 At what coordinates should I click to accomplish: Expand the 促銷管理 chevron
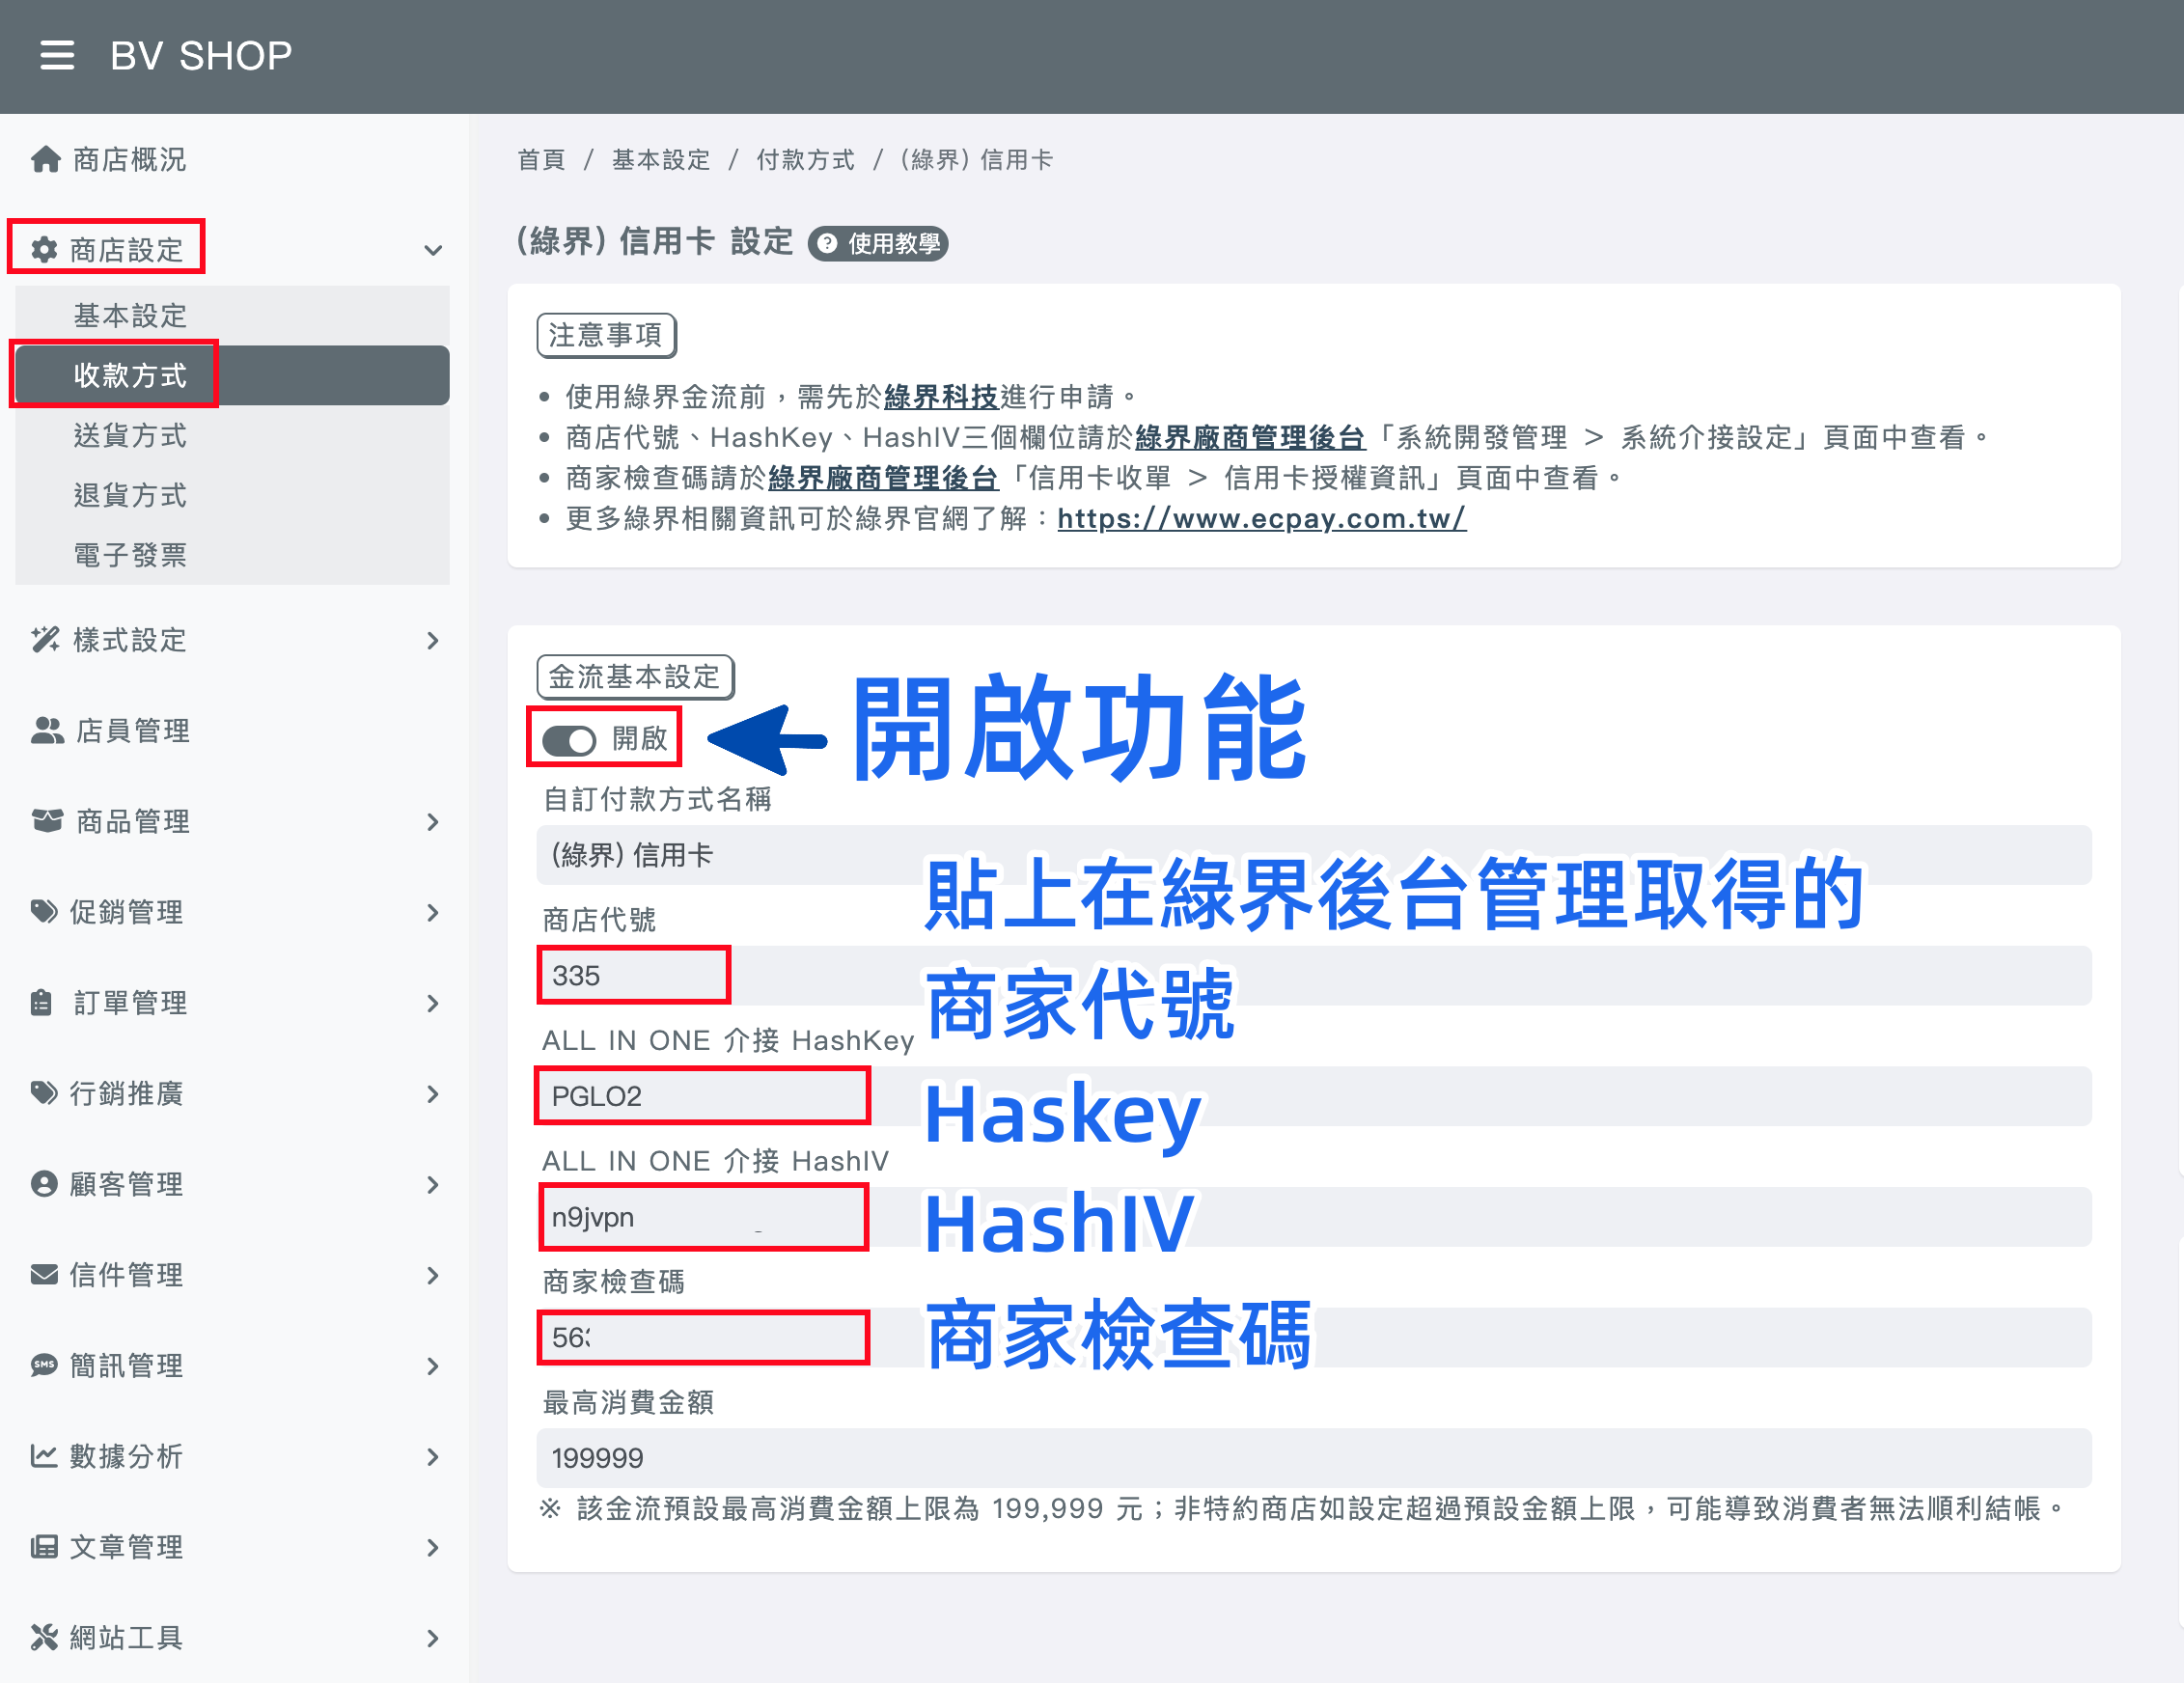[433, 912]
